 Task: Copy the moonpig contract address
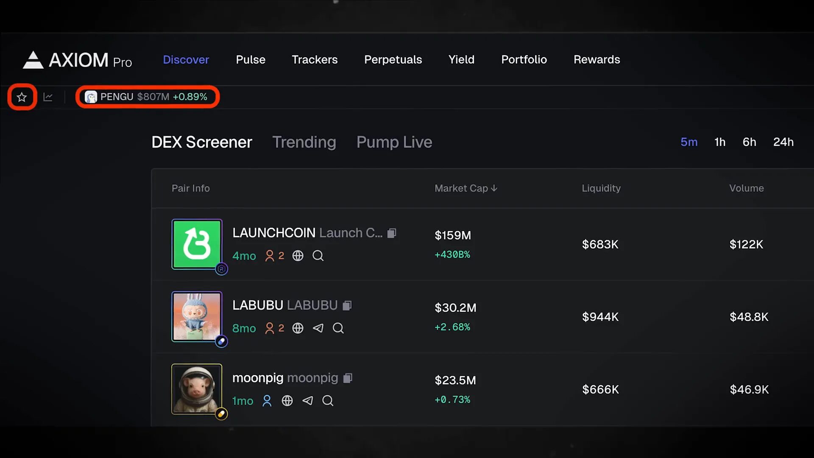348,377
